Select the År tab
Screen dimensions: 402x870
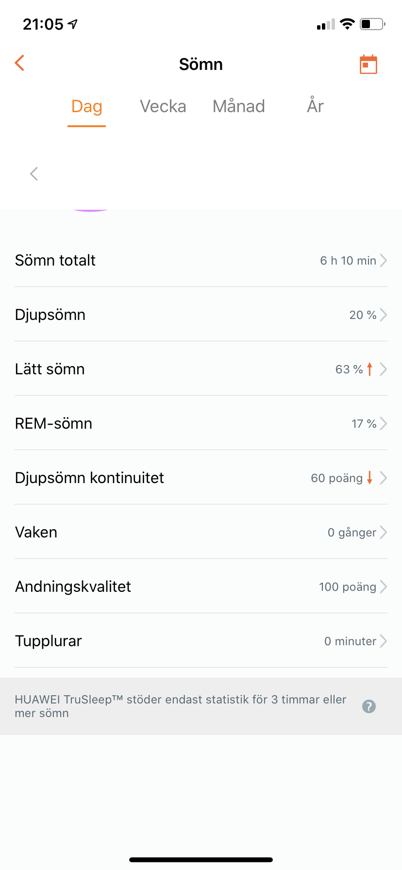pos(315,106)
